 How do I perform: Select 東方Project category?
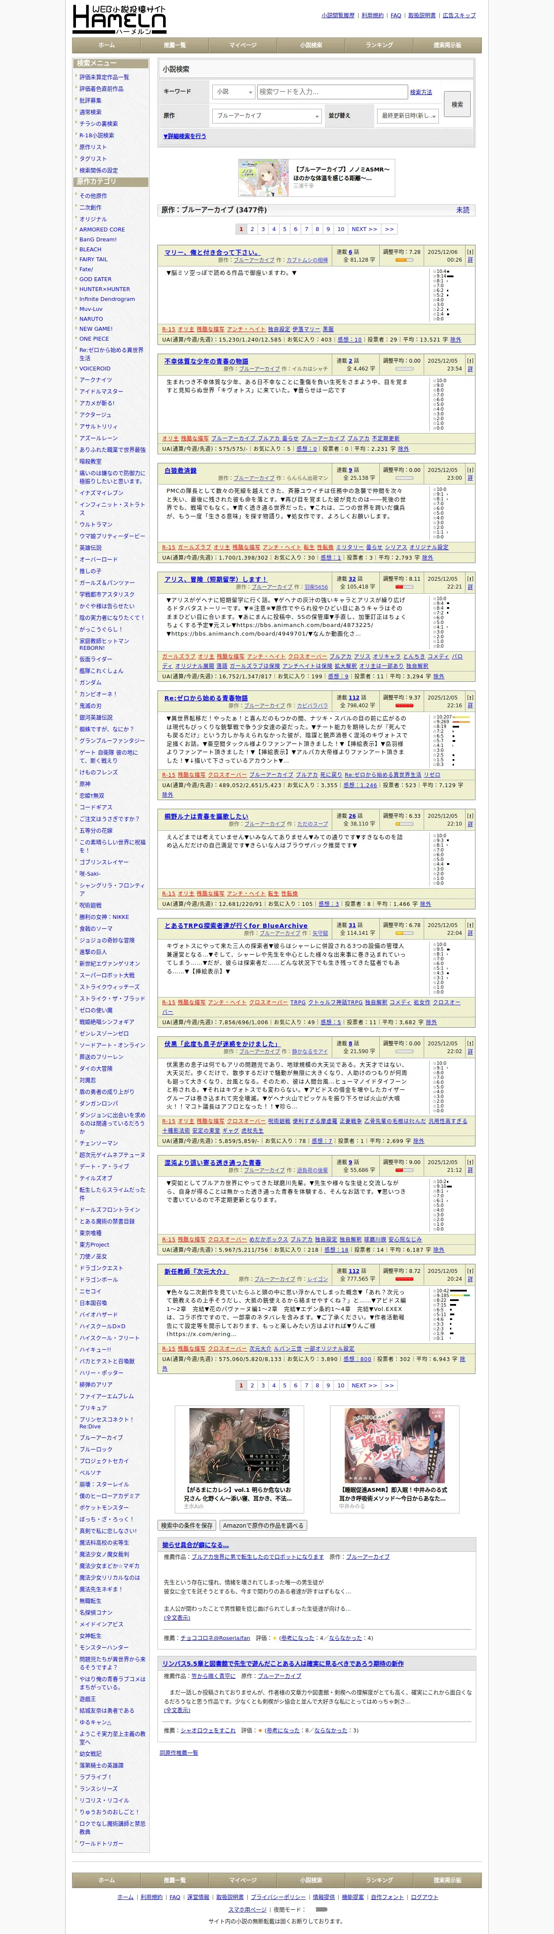(x=94, y=1244)
